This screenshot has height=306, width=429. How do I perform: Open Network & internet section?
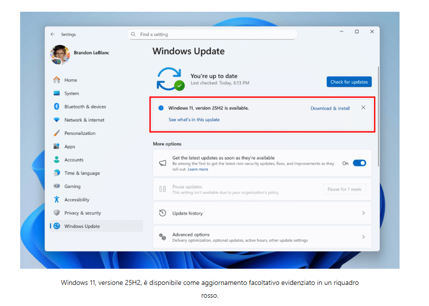point(96,120)
